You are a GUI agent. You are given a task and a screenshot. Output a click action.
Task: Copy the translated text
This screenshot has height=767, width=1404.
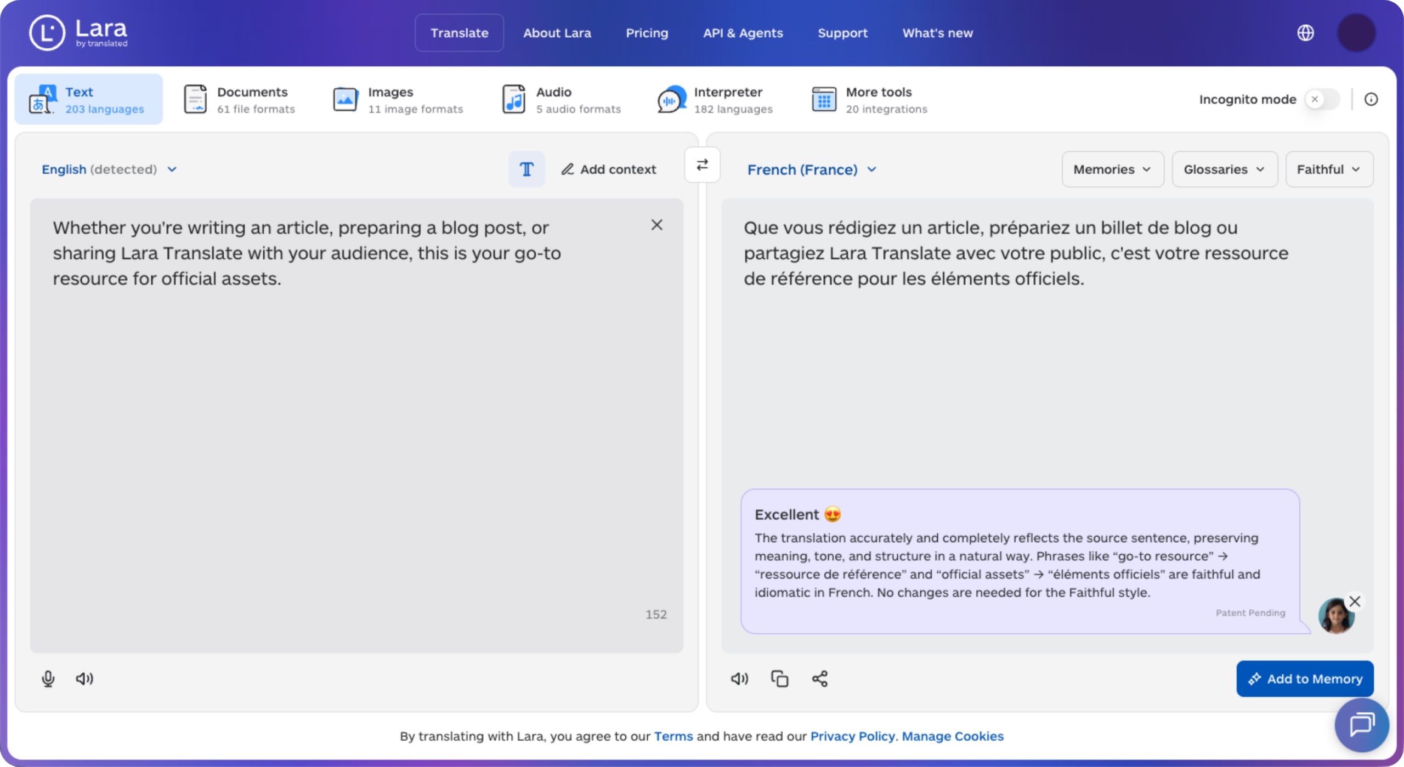click(x=779, y=679)
